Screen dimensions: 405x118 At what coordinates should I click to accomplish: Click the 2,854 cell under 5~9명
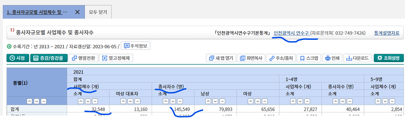tap(384, 109)
